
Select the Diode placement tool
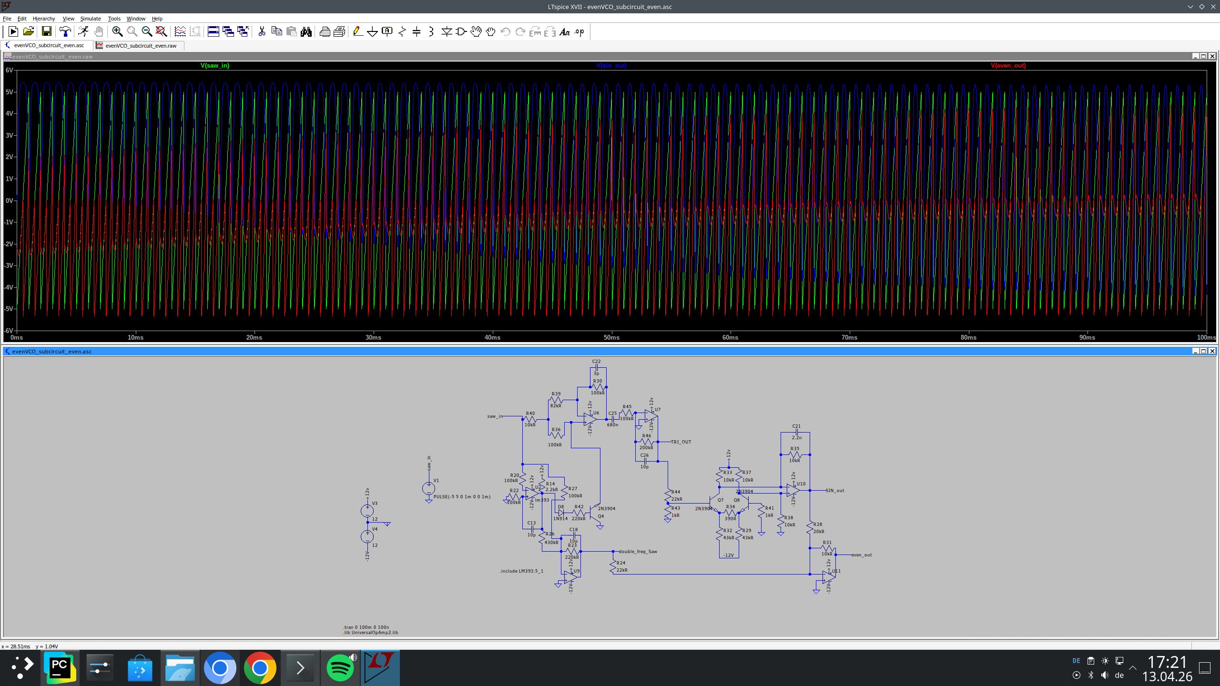coord(446,31)
